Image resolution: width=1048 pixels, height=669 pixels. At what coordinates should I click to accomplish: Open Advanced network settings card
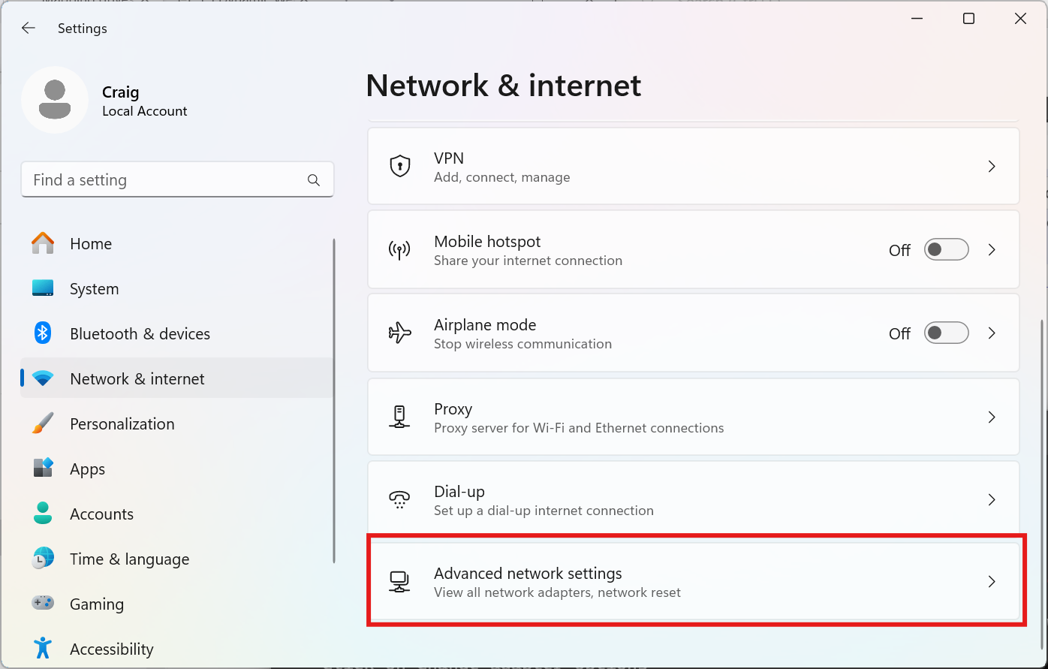pos(694,581)
